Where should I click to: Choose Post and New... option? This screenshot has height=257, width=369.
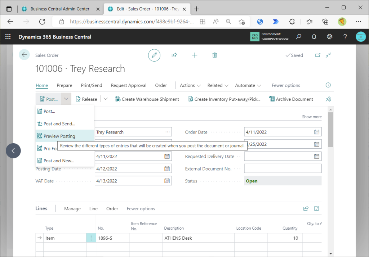click(65, 161)
